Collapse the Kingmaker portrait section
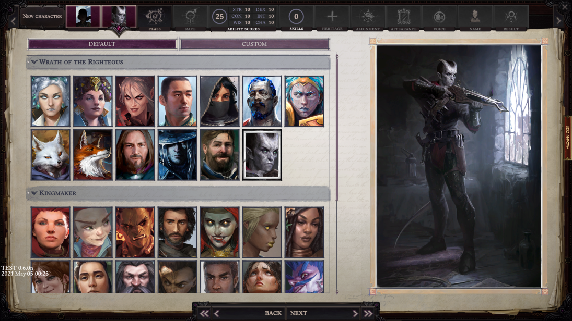 [x=178, y=193]
